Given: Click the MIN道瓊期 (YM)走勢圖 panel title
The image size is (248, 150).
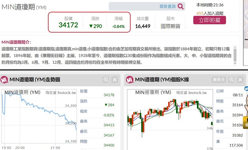Looking at the screenshot, I should click(x=35, y=80).
